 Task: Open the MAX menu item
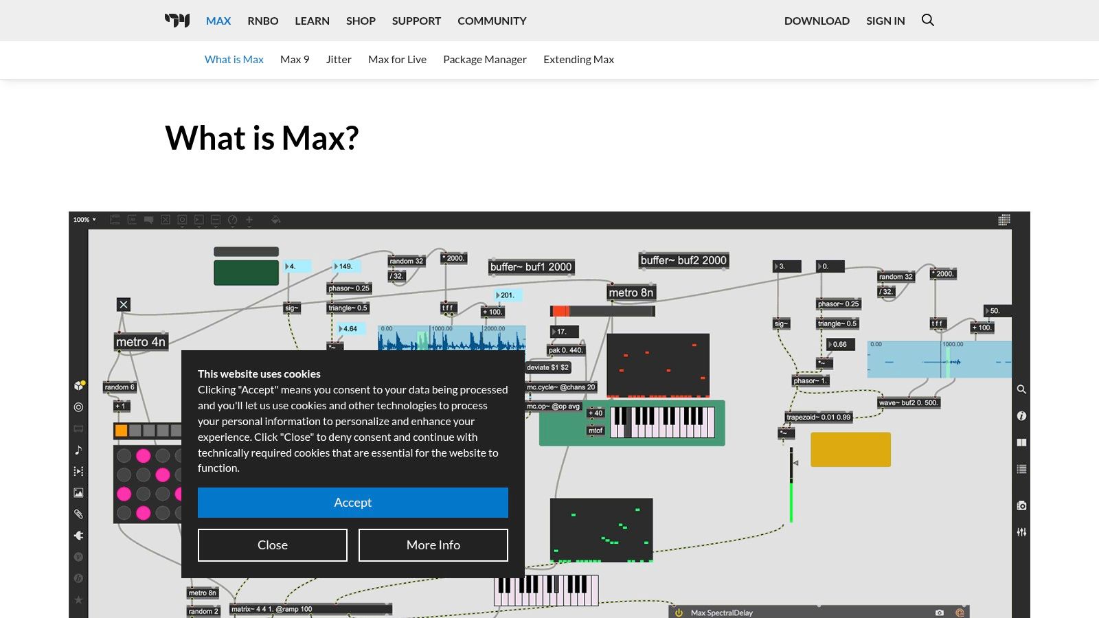coord(218,21)
